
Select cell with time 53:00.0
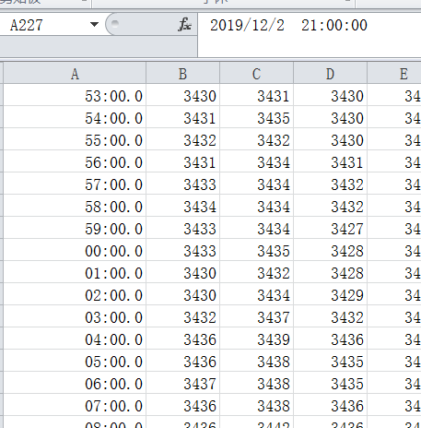pyautogui.click(x=75, y=95)
